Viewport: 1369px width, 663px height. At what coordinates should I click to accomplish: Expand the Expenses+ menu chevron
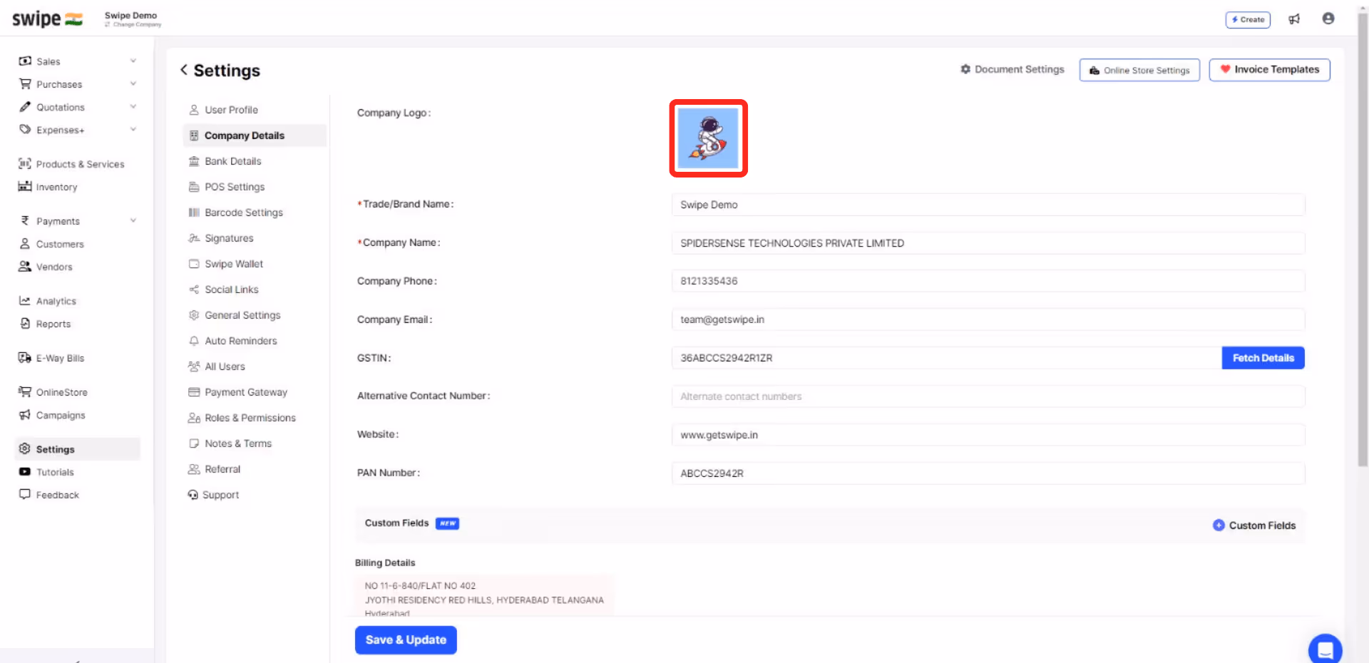(133, 130)
